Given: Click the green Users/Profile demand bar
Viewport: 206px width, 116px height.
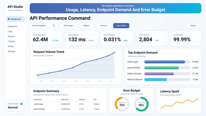Looking at the screenshot, I should coord(162,68).
